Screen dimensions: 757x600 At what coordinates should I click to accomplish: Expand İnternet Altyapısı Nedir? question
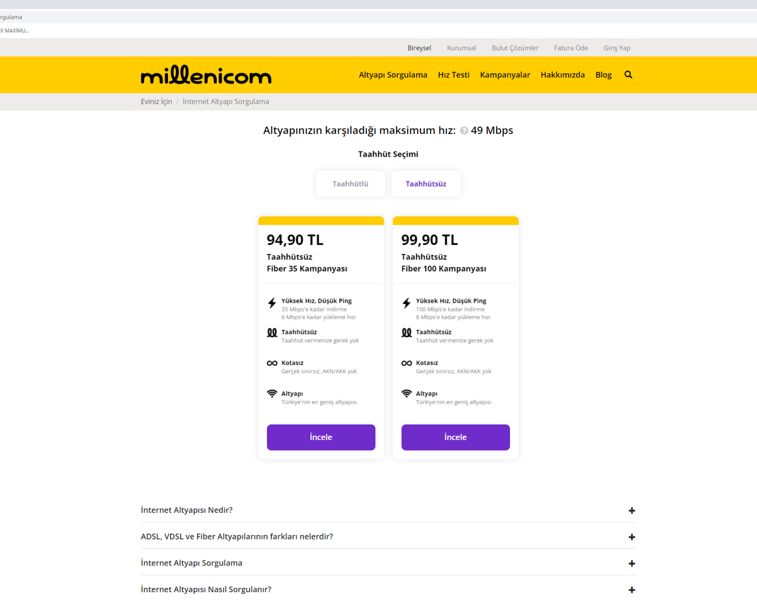click(632, 511)
